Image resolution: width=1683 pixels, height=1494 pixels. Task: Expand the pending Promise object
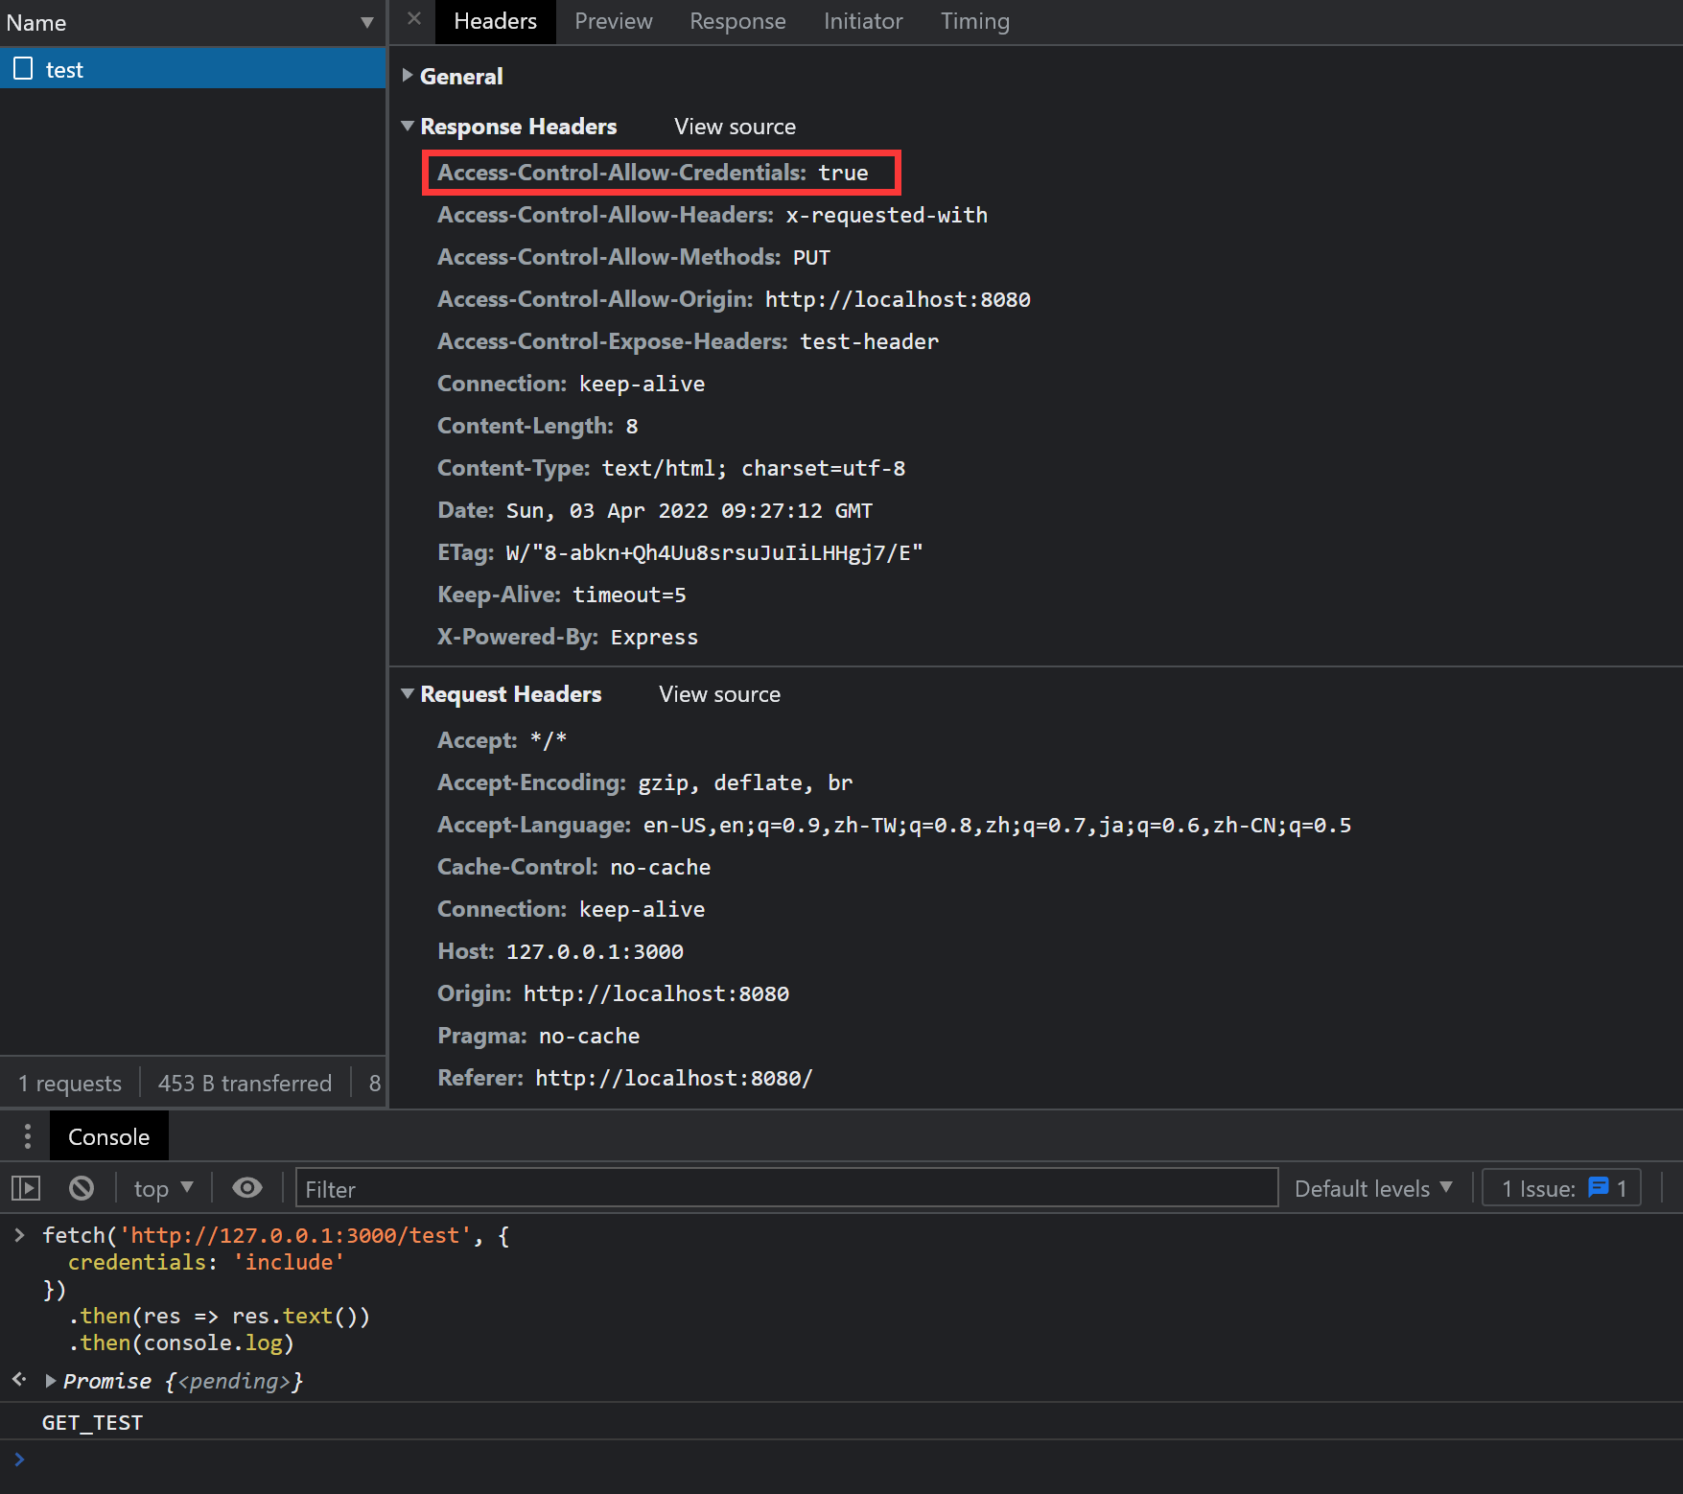[51, 1381]
